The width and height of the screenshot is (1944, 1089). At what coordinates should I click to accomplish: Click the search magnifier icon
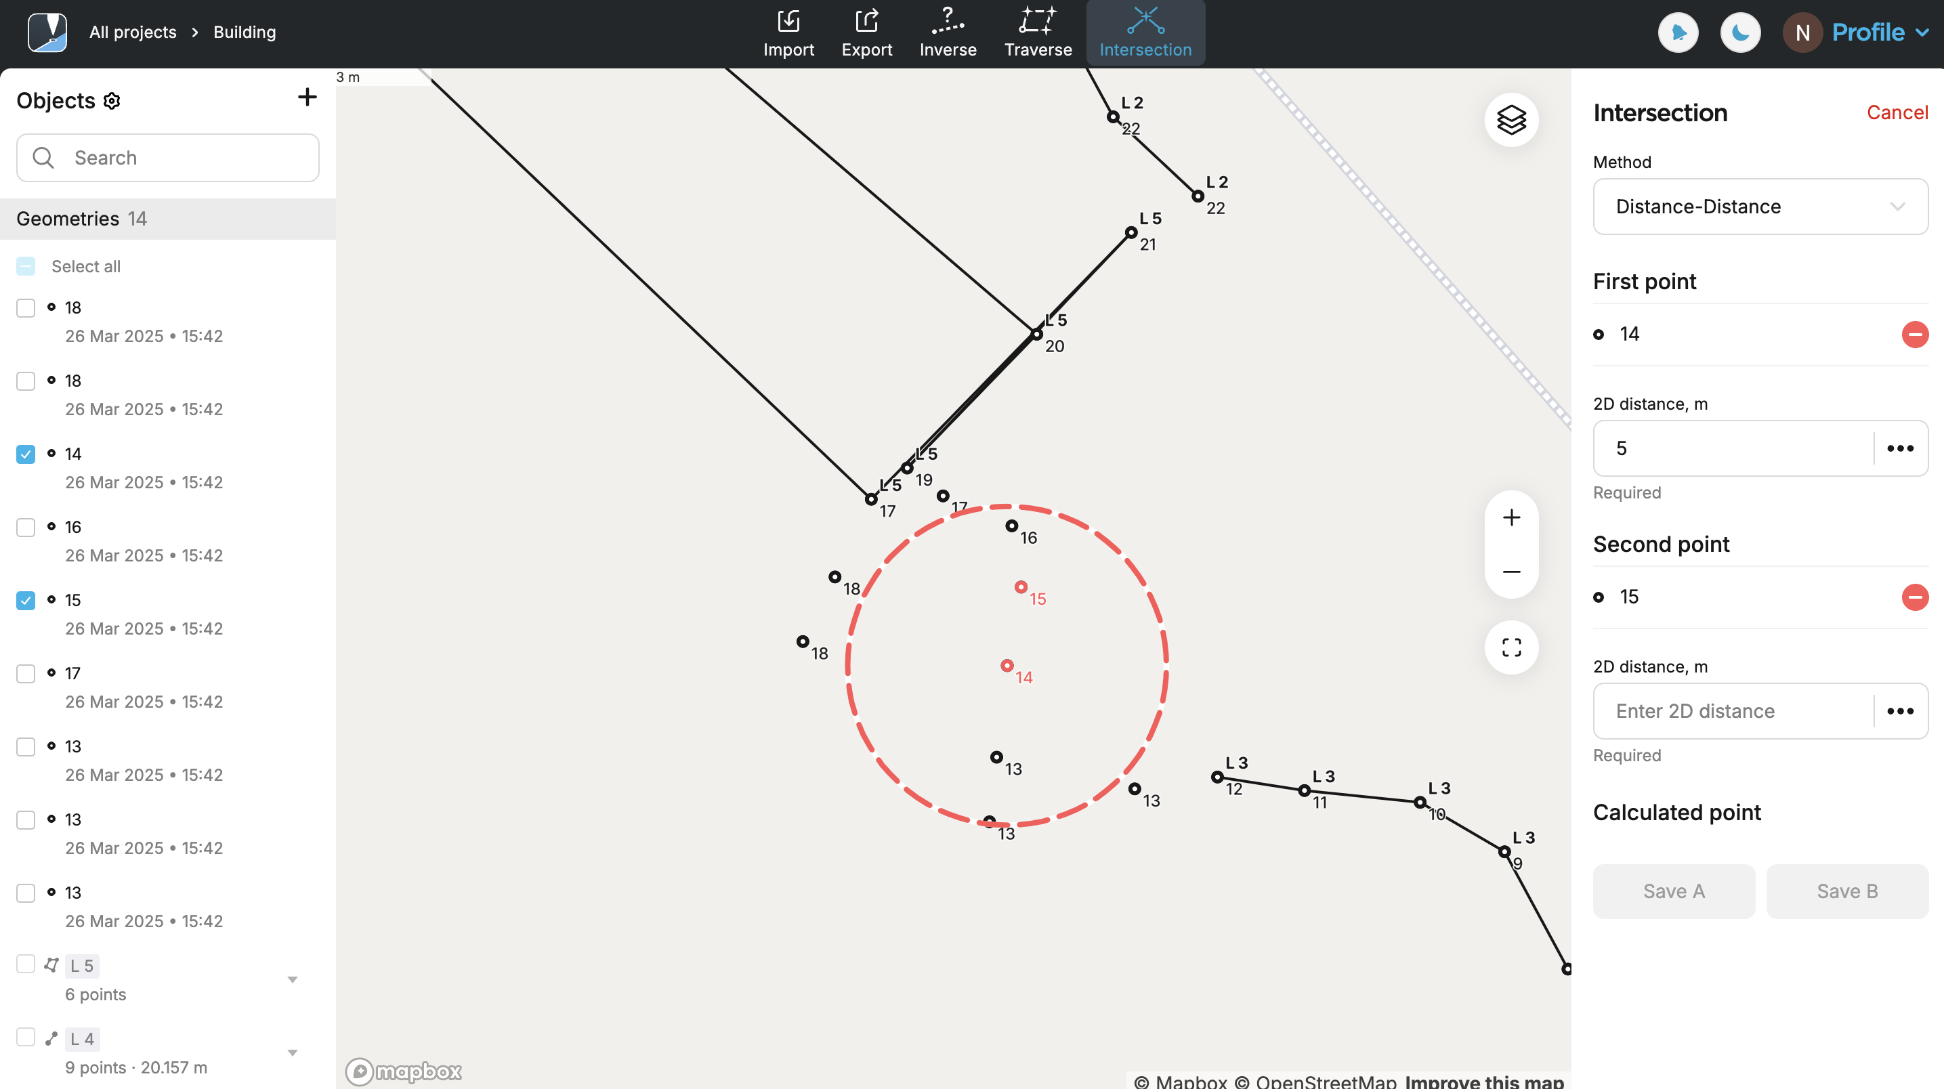43,158
